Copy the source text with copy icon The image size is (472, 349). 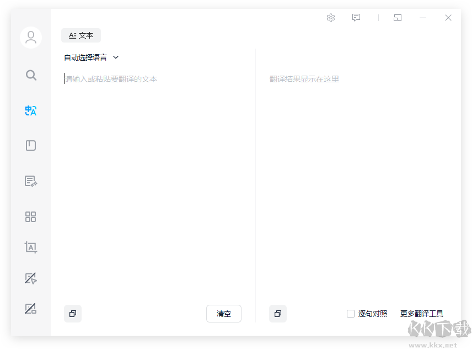pyautogui.click(x=73, y=314)
